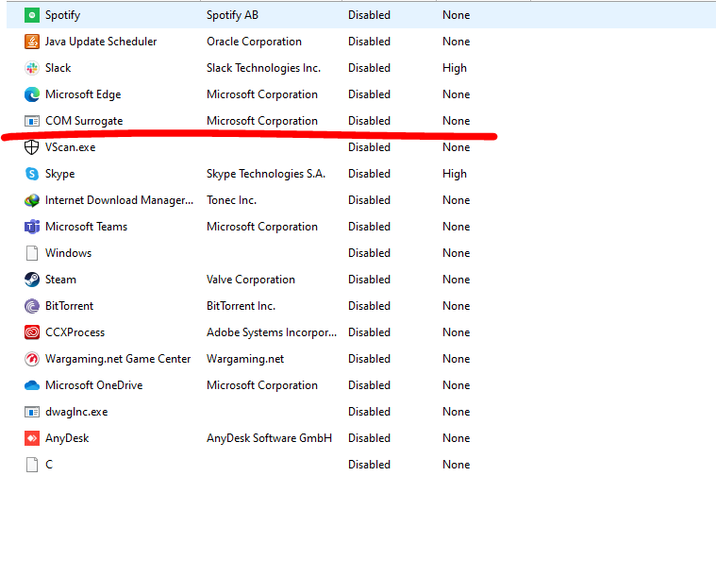Click the Wargaming.net Game Center icon

31,359
